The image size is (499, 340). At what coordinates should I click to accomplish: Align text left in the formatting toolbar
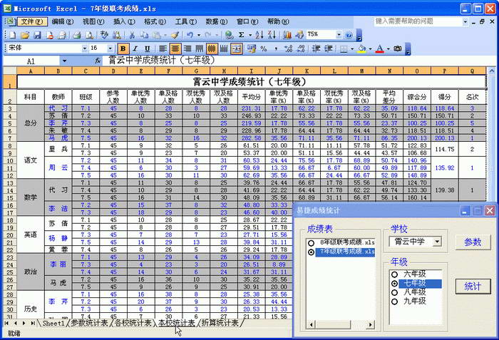click(x=163, y=48)
